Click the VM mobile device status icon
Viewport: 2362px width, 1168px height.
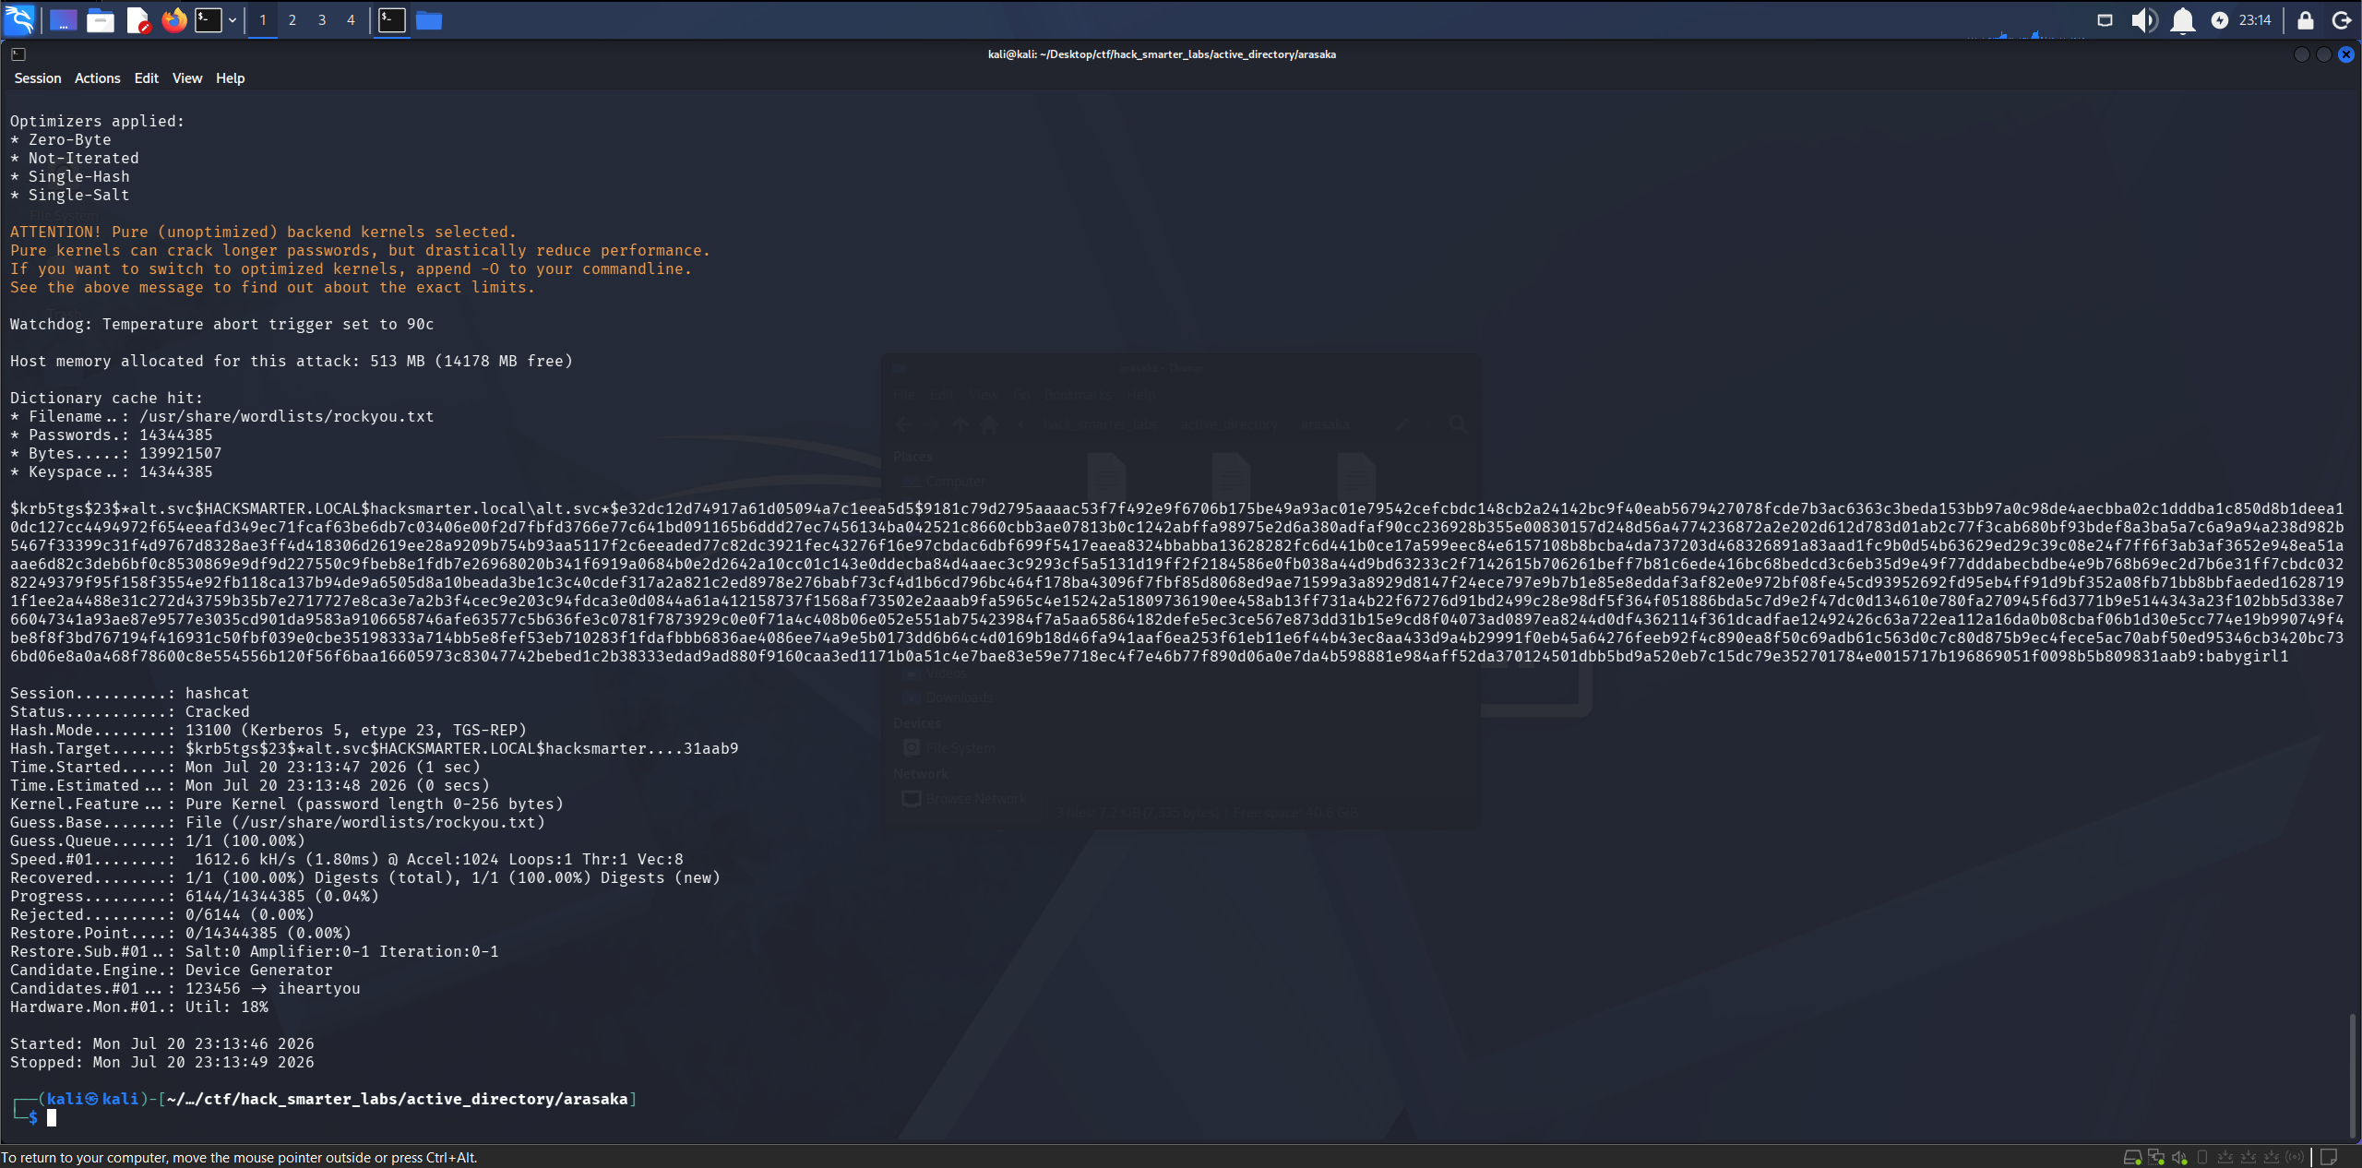click(x=2202, y=1157)
